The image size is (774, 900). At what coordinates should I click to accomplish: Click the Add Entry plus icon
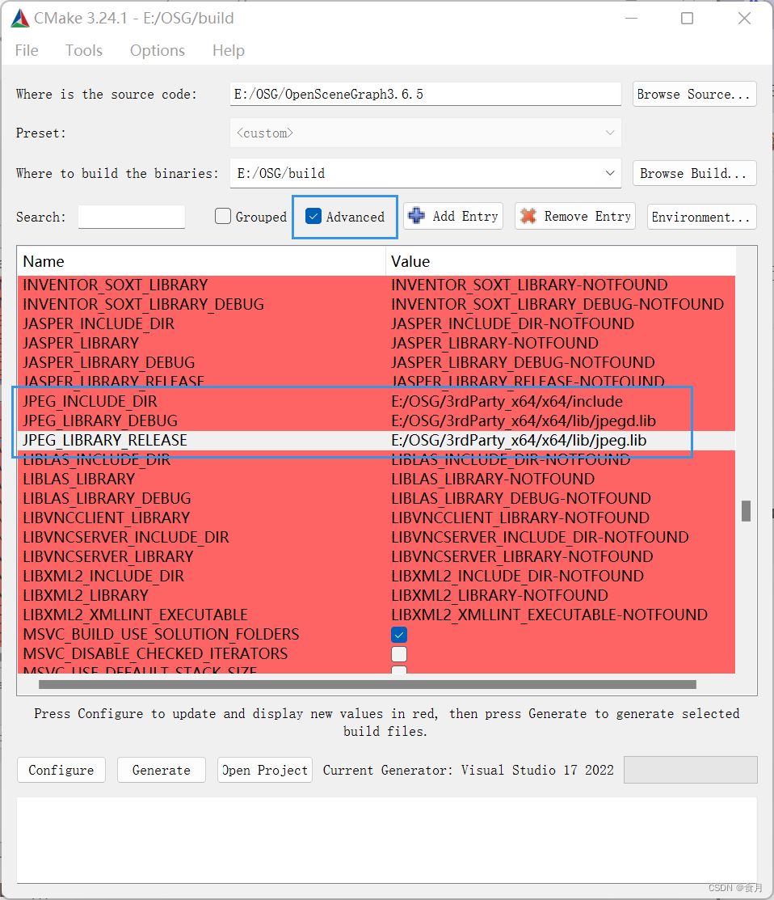[x=417, y=216]
